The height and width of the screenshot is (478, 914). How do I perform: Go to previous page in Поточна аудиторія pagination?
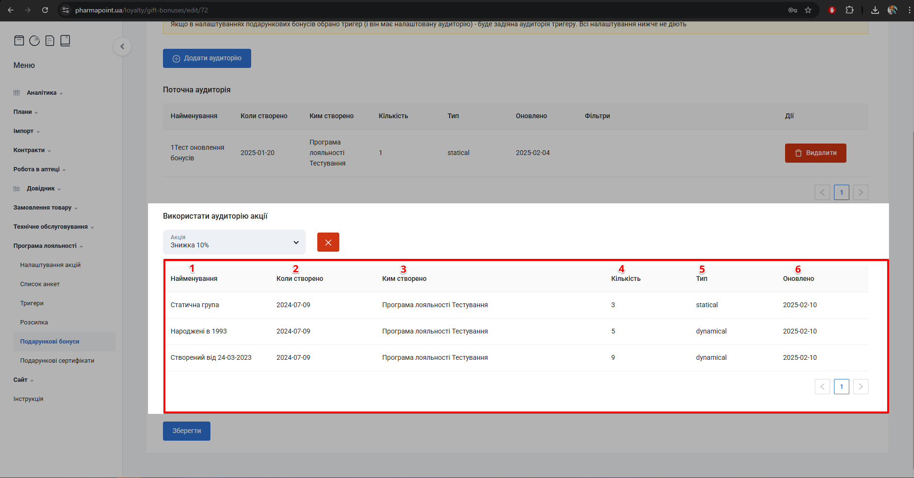pos(822,192)
